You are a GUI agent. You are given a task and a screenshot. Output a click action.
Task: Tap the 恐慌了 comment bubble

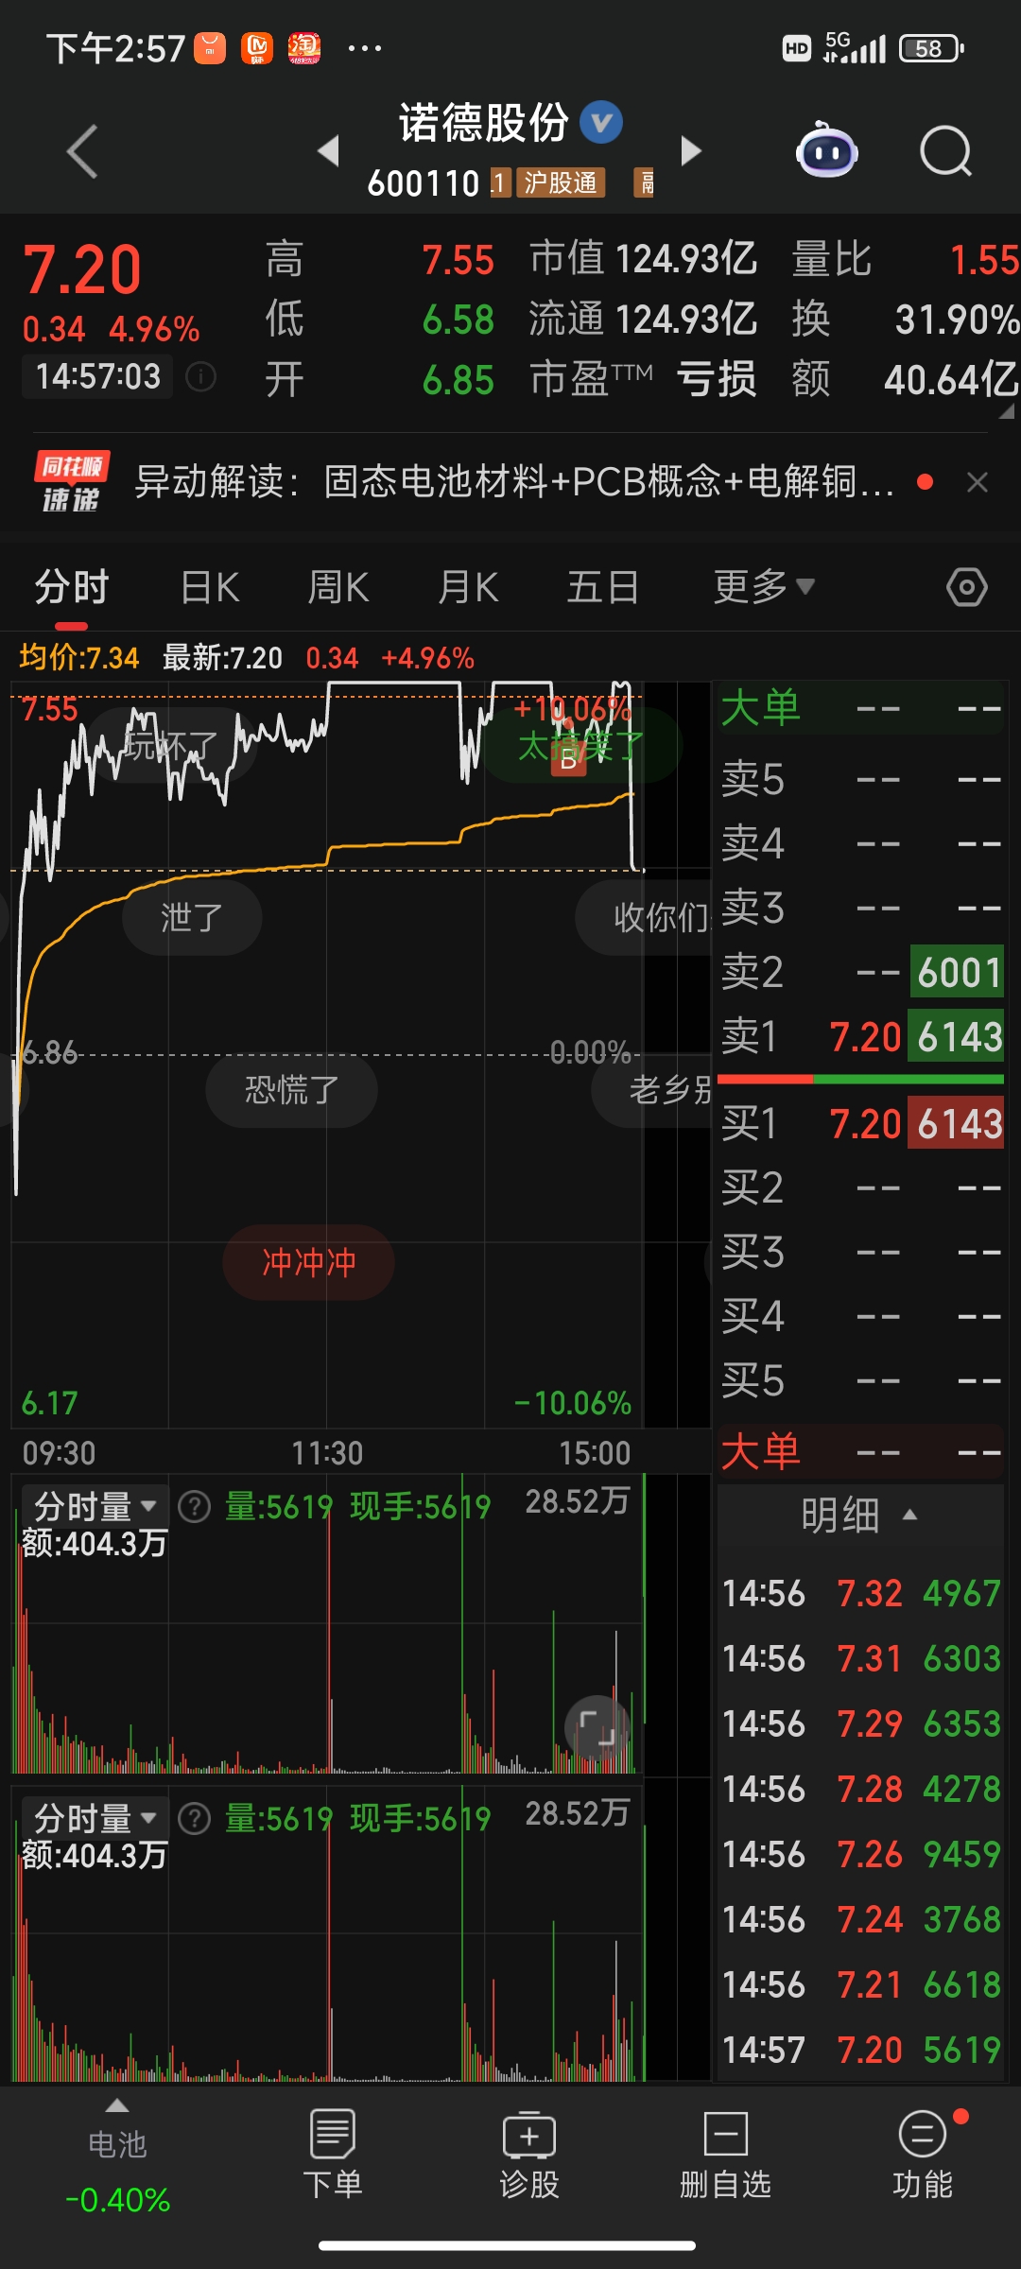pos(291,1090)
